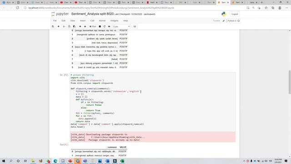
Task: Open the Help menu
Action: click(x=125, y=20)
